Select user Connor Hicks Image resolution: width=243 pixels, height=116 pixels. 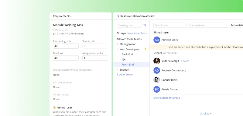pyautogui.click(x=169, y=80)
